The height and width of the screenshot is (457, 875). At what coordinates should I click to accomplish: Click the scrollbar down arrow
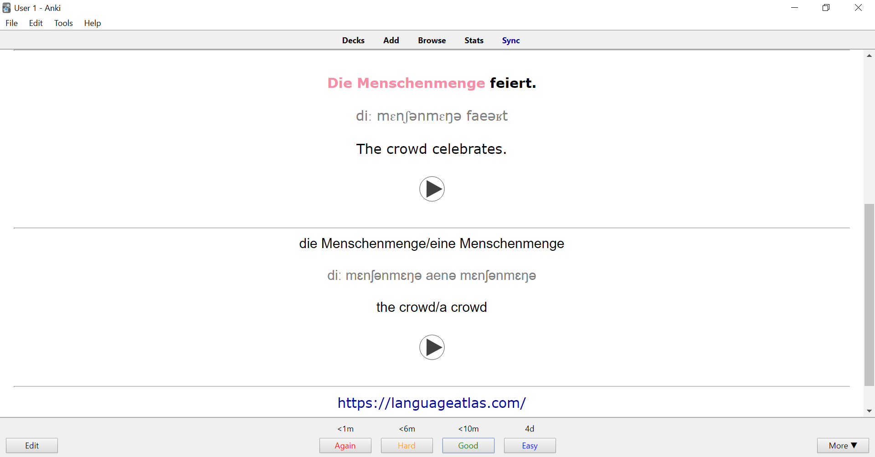click(870, 410)
